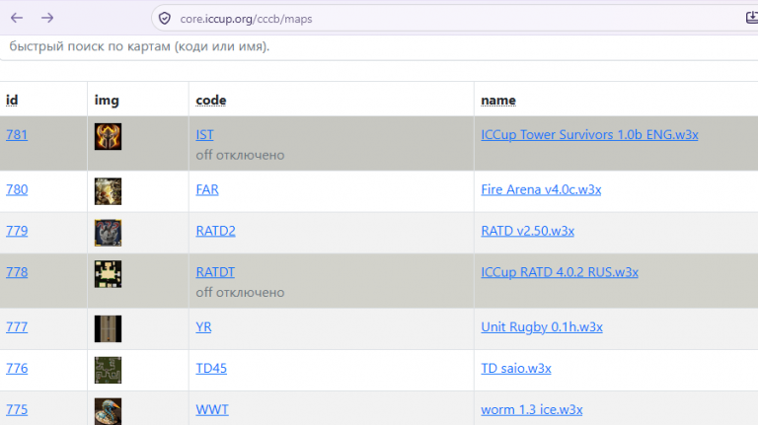
Task: Open Fire Arena v4.0c.w3x link
Action: pos(541,189)
